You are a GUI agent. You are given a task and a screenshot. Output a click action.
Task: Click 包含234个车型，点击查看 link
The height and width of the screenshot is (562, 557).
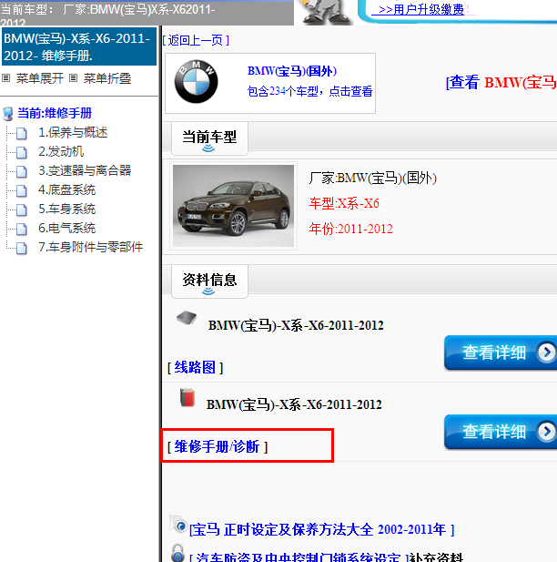tap(309, 91)
